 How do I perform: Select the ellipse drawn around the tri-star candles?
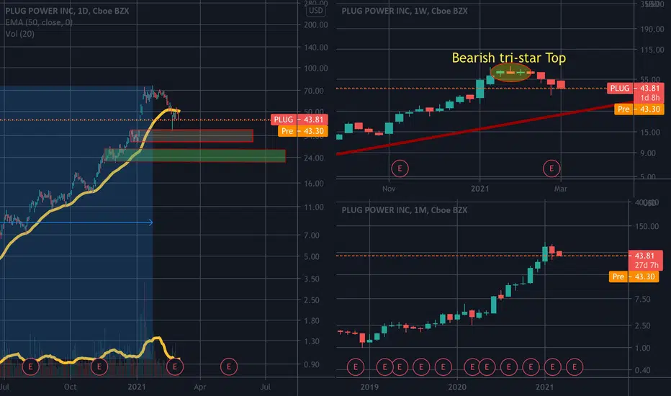click(x=510, y=72)
